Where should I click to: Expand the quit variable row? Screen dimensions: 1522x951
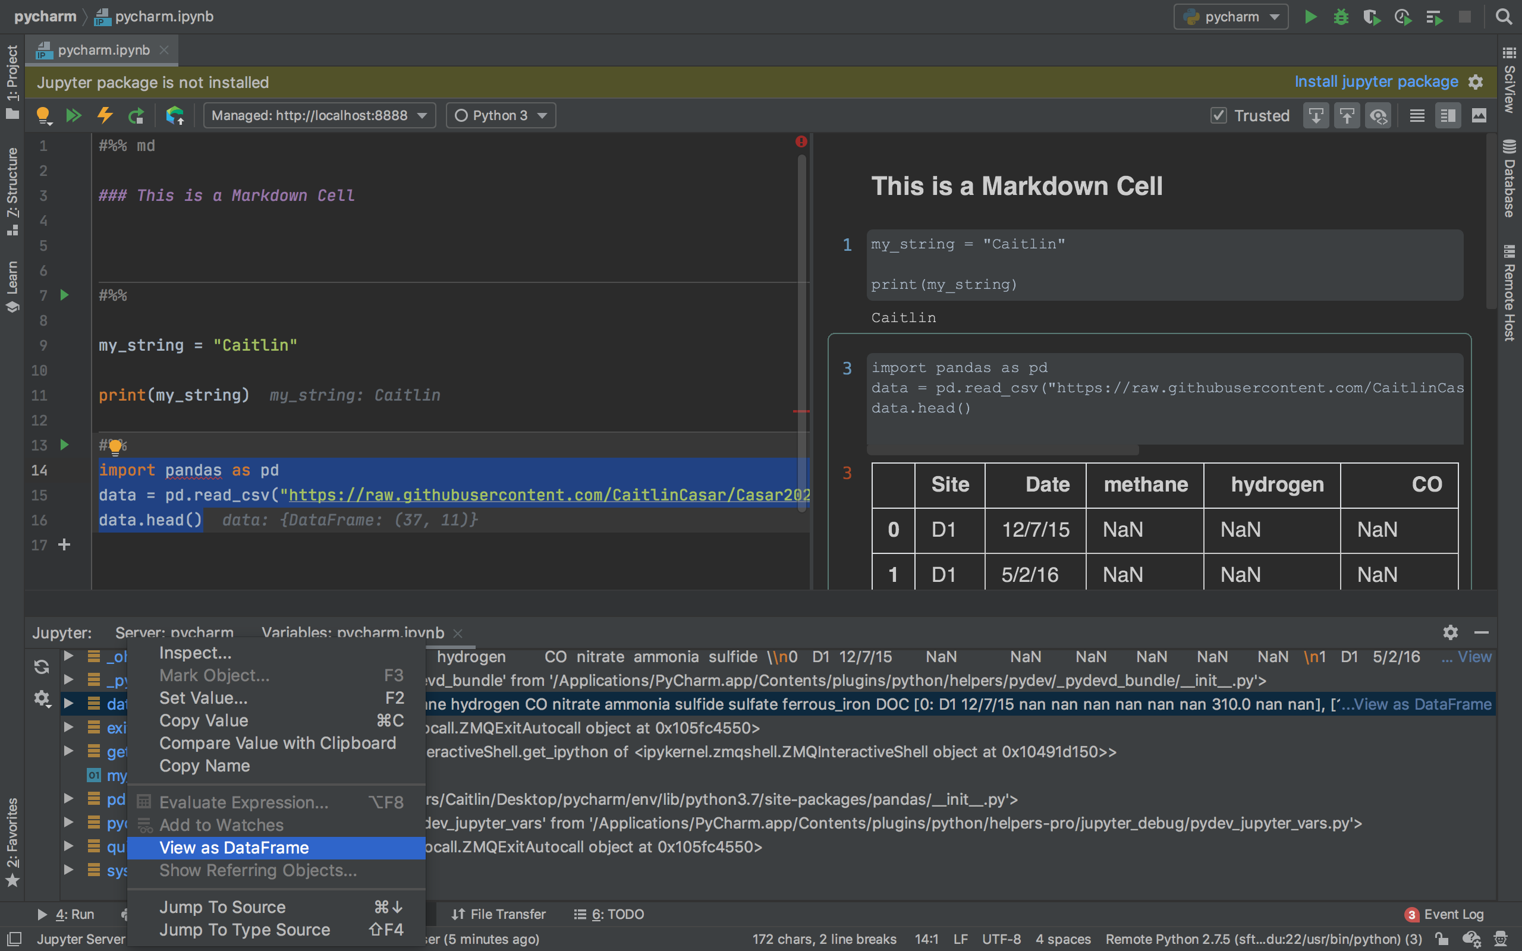pyautogui.click(x=68, y=846)
